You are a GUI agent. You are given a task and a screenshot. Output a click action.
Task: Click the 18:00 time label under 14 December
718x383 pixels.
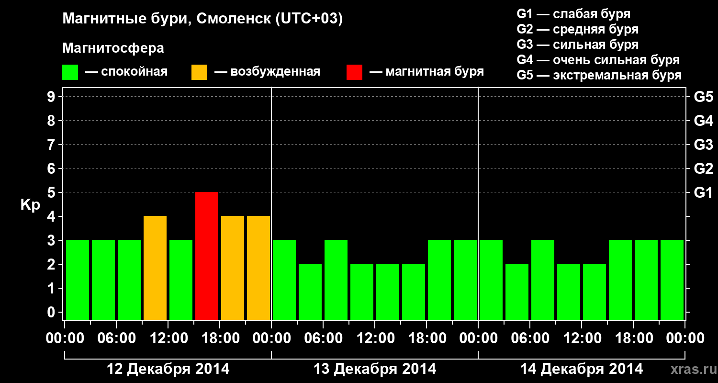coord(633,338)
